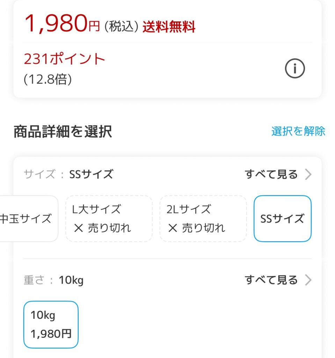Tap the 重さ: 10kg label
The width and height of the screenshot is (335, 358).
53,280
